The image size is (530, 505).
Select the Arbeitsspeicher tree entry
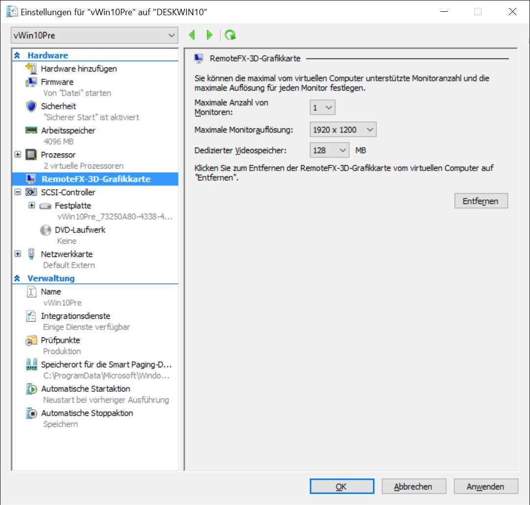[68, 130]
